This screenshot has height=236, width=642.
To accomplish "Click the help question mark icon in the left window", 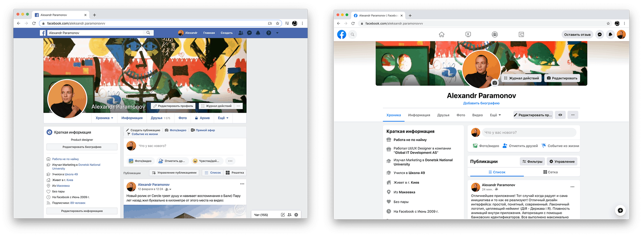I will click(269, 33).
